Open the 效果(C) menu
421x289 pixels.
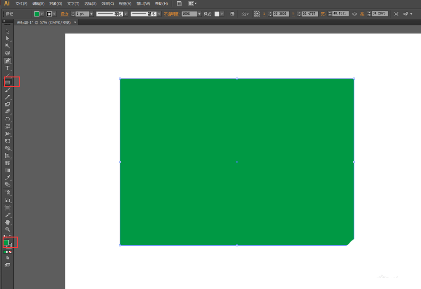(107, 3)
